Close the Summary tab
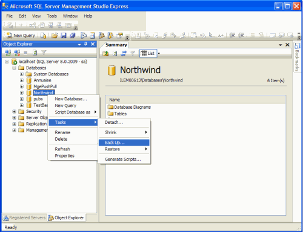The image size is (303, 232). [x=287, y=45]
